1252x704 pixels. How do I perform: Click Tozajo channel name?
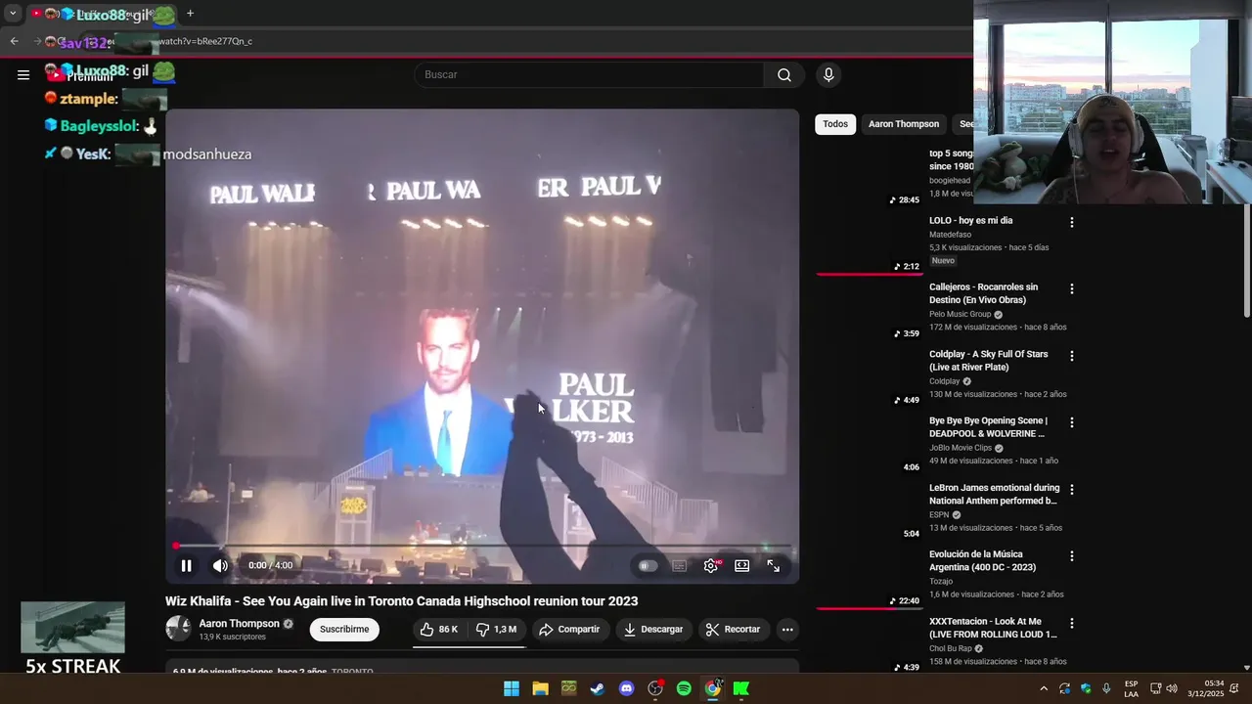click(941, 581)
